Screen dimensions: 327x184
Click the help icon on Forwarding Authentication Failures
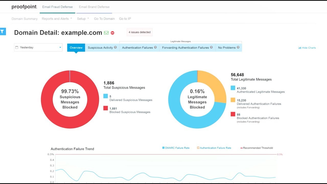tap(212, 48)
